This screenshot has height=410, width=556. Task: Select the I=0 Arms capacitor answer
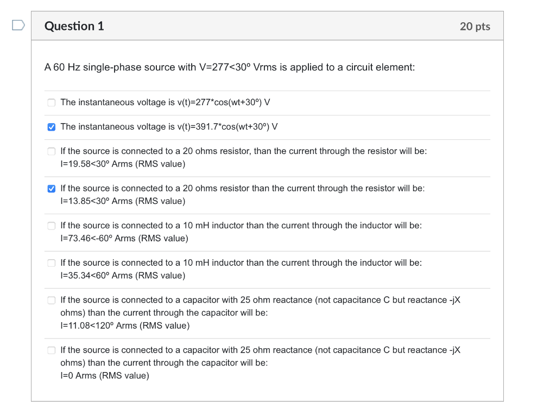51,350
